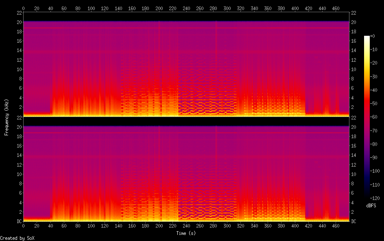This screenshot has height=241, width=384.
Task: Click the dark bottom end of the color bar
Action: click(367, 196)
